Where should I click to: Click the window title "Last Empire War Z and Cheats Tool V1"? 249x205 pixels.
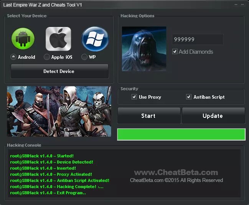click(x=43, y=5)
